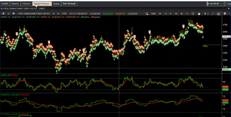
Task: Click the red 61.24 weekly RSI value tag
Action: point(226,100)
